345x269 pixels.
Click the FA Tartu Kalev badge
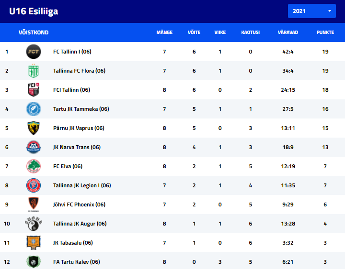point(34,261)
